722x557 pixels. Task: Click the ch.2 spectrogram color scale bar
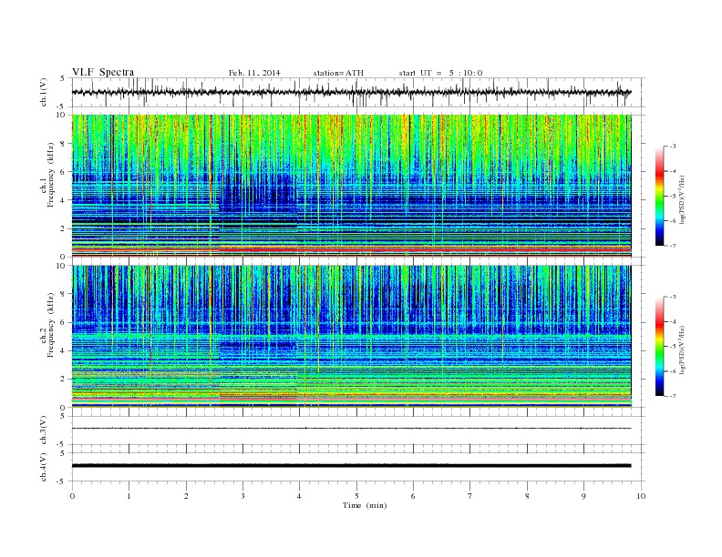(x=659, y=347)
